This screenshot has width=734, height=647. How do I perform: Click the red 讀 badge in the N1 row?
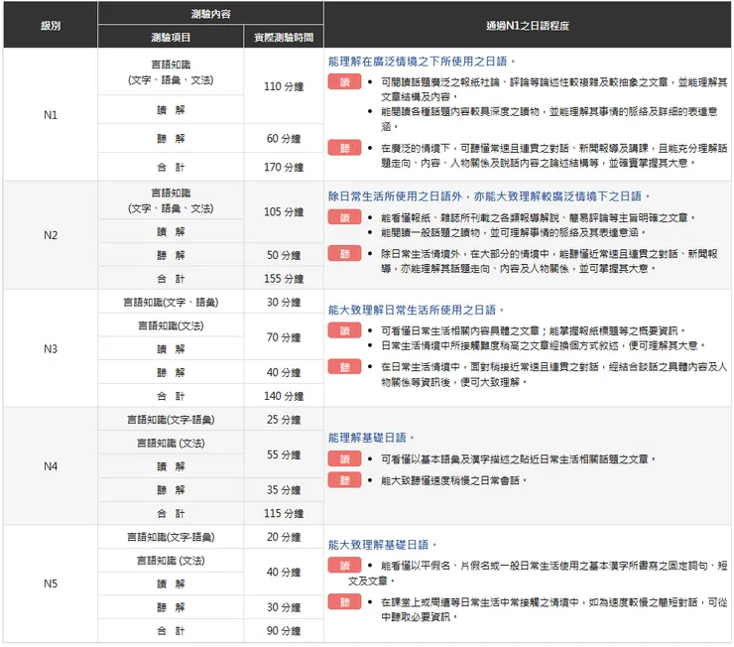pyautogui.click(x=344, y=82)
